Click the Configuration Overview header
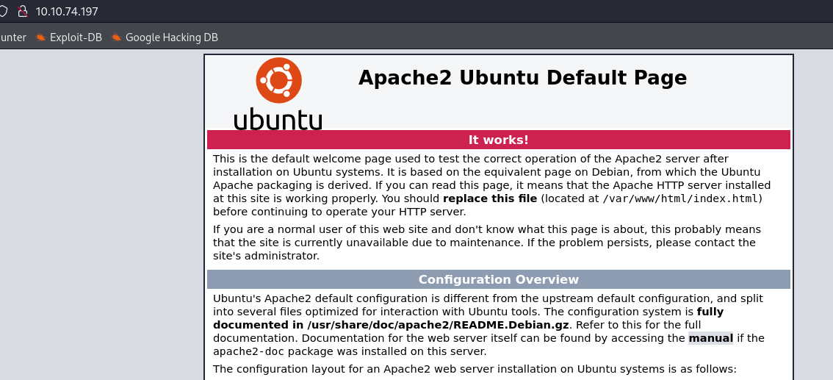 [x=498, y=279]
